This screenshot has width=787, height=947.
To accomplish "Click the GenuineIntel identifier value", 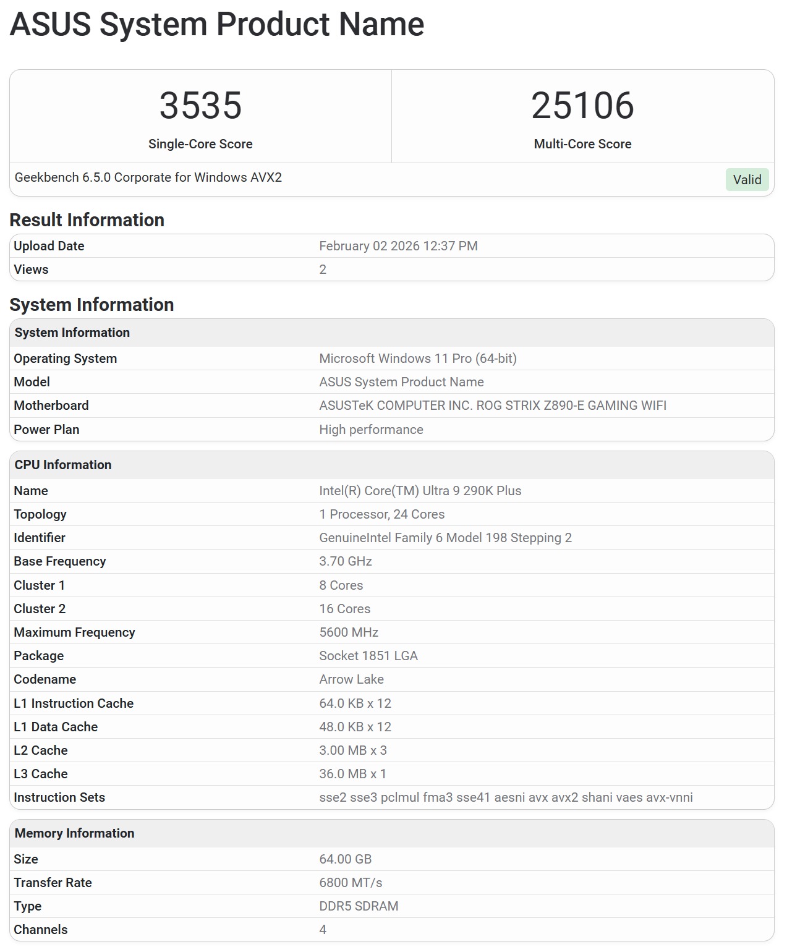I will click(445, 538).
